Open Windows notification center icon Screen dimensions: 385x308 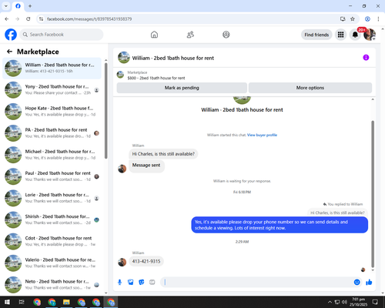point(375,302)
